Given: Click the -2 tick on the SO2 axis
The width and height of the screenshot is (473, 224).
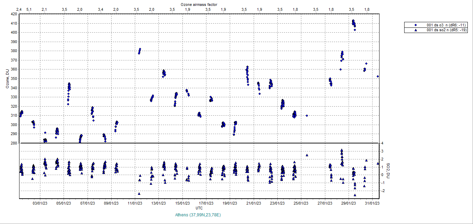Looking at the screenshot, I should click(382, 191).
